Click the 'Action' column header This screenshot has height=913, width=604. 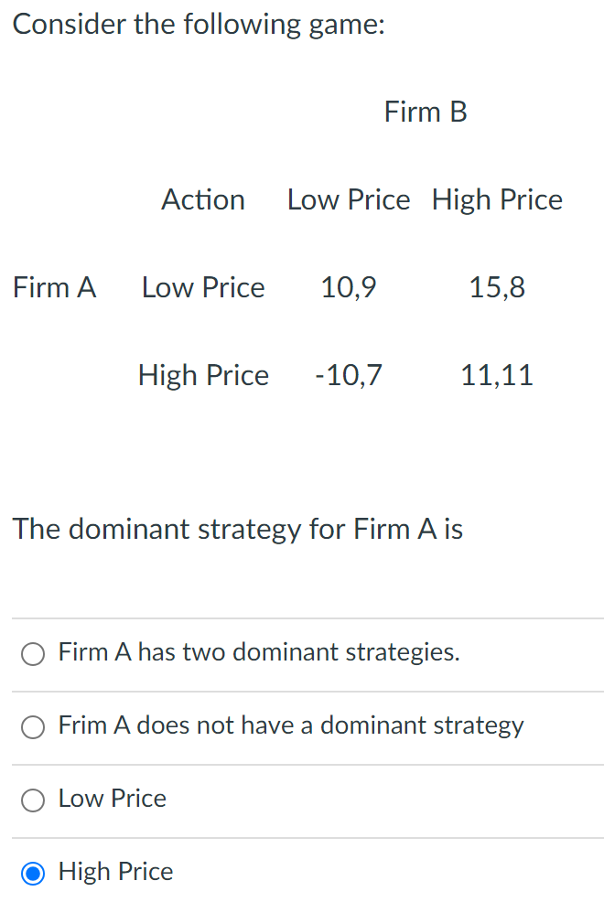202,199
